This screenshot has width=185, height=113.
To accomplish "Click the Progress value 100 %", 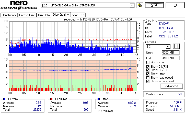I will (x=178, y=102).
